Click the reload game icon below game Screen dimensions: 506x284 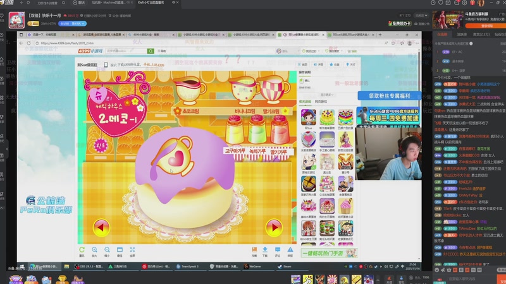[82, 251]
